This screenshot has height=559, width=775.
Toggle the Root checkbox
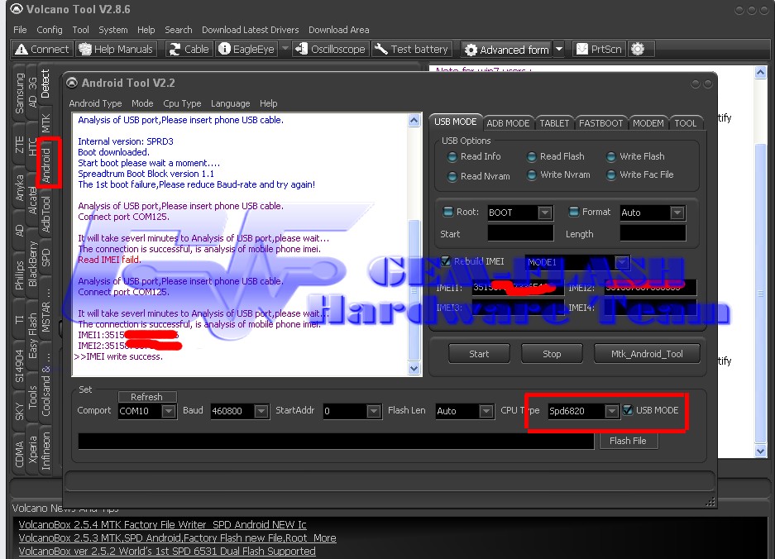[448, 212]
